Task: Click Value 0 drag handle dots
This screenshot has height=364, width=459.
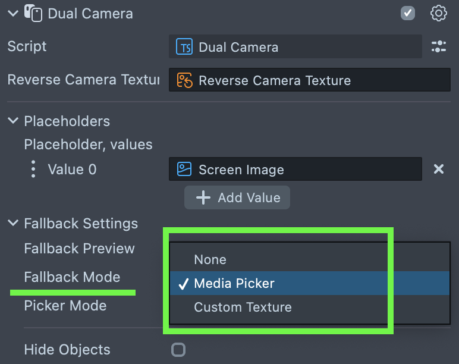Action: (33, 170)
